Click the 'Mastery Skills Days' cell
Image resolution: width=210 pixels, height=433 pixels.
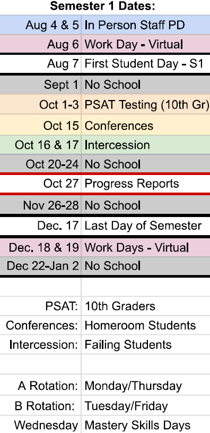(x=146, y=424)
